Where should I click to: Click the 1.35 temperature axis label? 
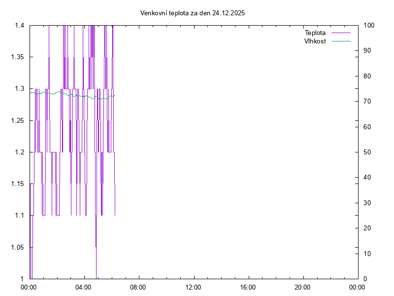18,57
